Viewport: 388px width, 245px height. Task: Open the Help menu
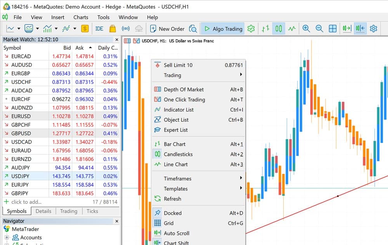coord(152,17)
